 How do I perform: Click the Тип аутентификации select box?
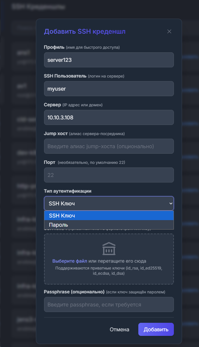(109, 203)
